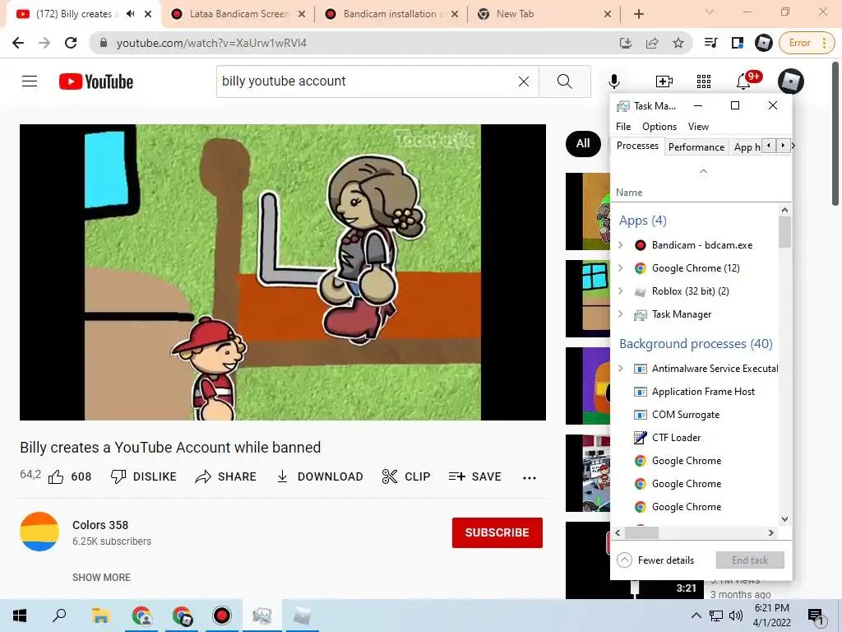
Task: Switch to the App history tab
Action: [x=747, y=147]
